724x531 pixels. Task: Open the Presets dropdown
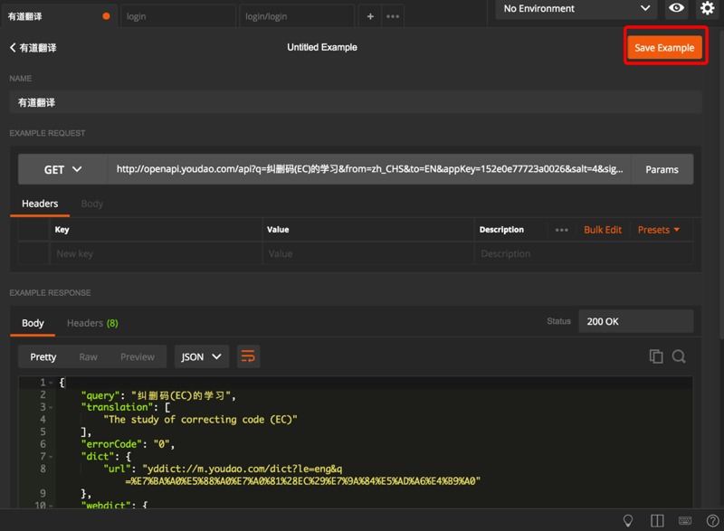pyautogui.click(x=659, y=230)
